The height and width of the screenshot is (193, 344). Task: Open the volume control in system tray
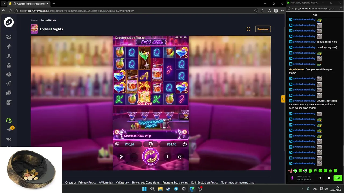326,189
